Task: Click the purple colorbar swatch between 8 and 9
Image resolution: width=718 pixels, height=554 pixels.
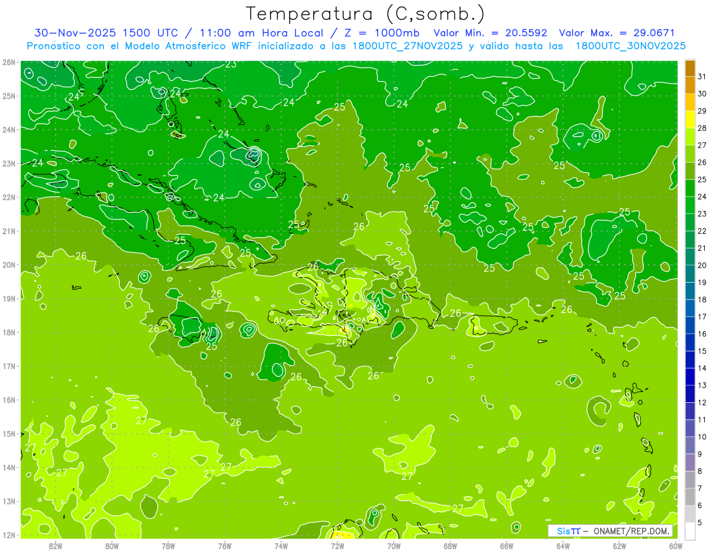Action: pos(690,463)
